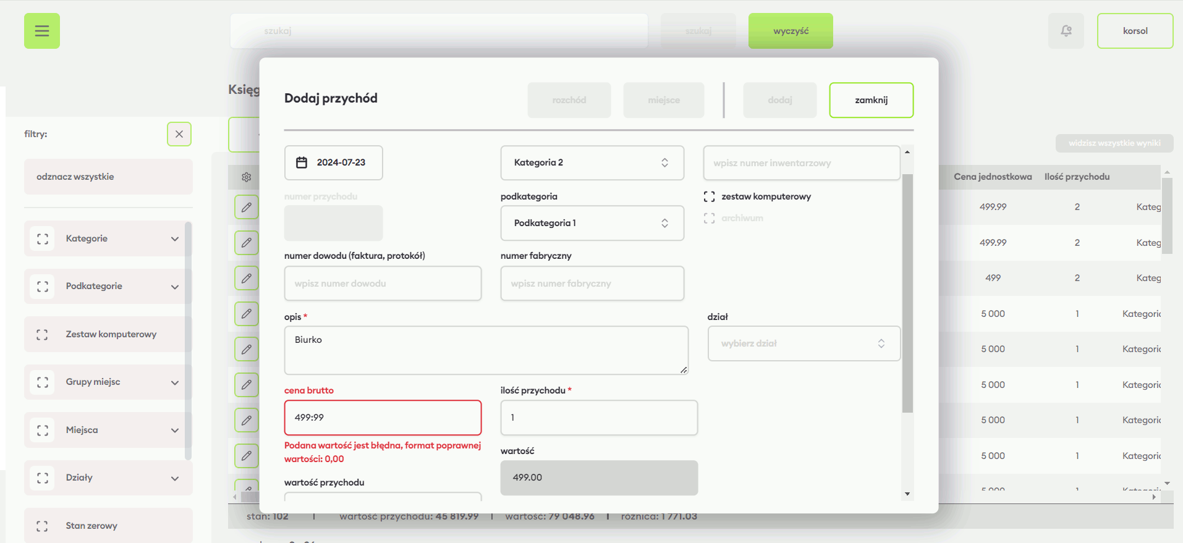The height and width of the screenshot is (543, 1183).
Task: Open the Kategoria 2 dropdown
Action: [591, 162]
